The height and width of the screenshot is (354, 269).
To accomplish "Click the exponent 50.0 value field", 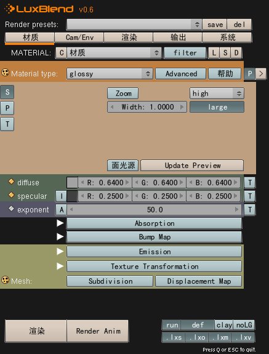I will [155, 210].
